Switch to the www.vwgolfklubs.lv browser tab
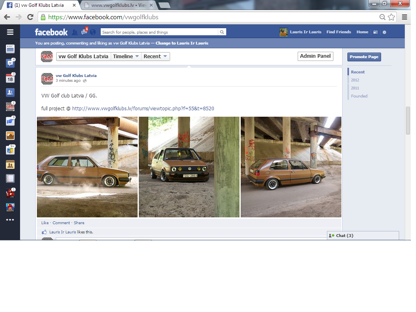The width and height of the screenshot is (416, 312). [119, 5]
